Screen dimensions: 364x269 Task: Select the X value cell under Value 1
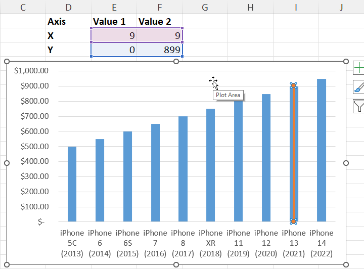click(x=114, y=35)
